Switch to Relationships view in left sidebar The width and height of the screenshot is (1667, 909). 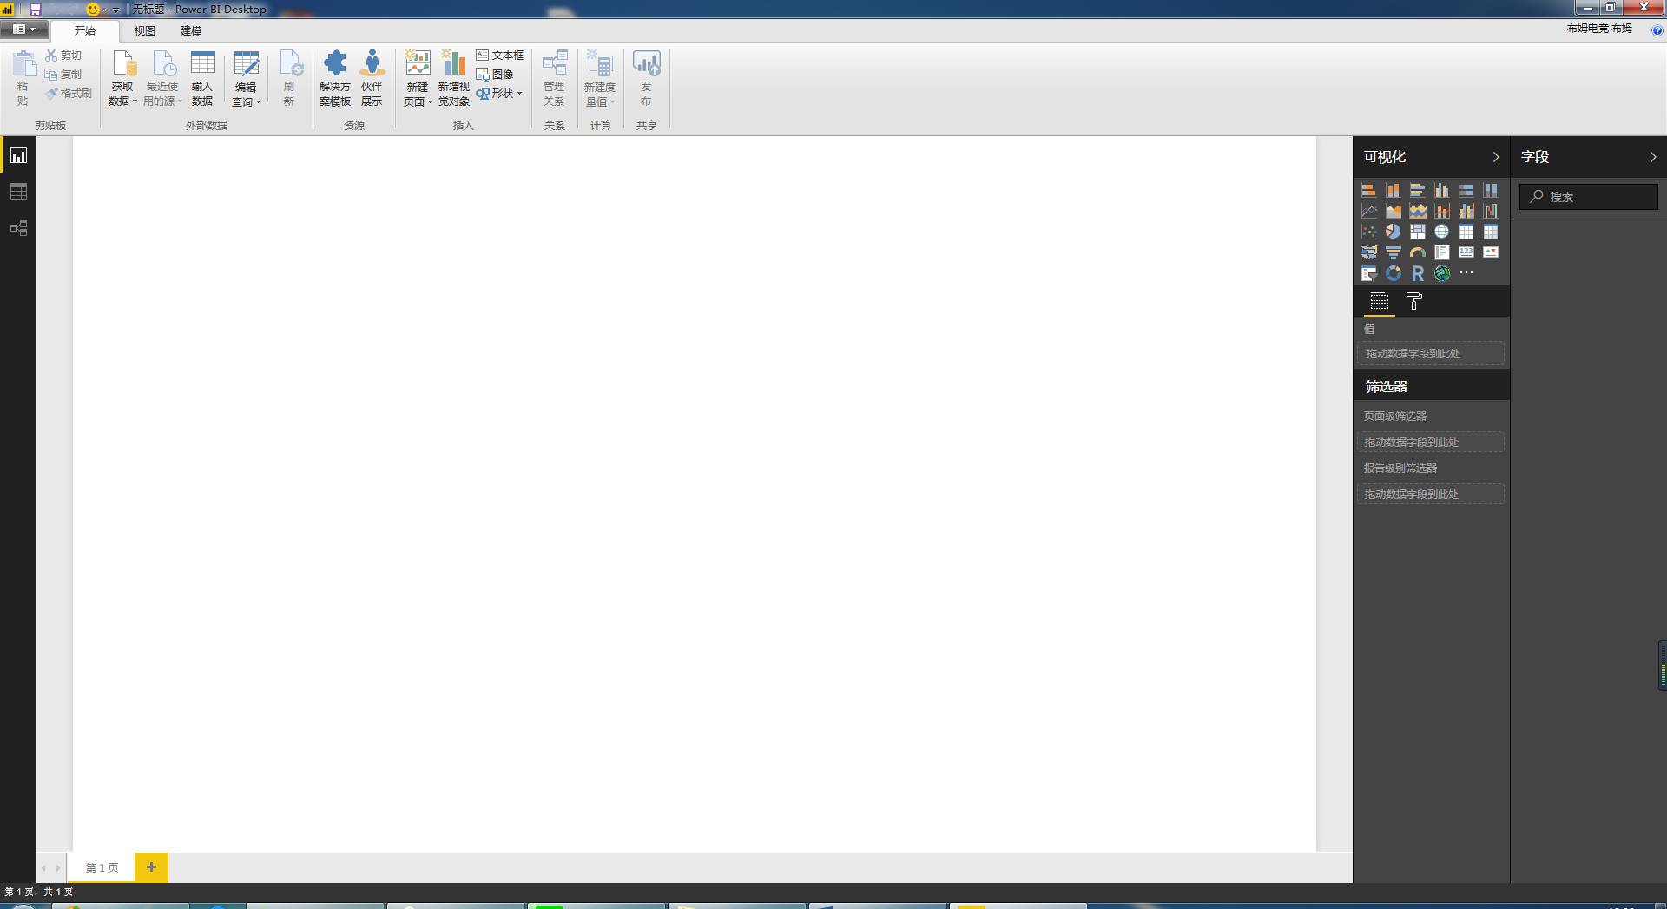18,228
